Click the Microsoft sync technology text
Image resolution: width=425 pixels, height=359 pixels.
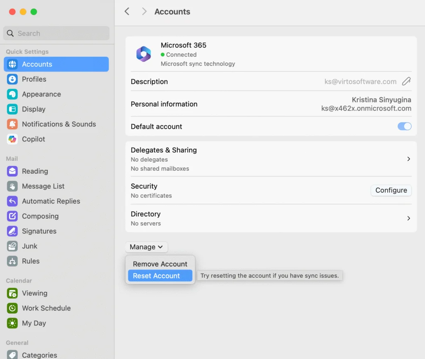(198, 63)
